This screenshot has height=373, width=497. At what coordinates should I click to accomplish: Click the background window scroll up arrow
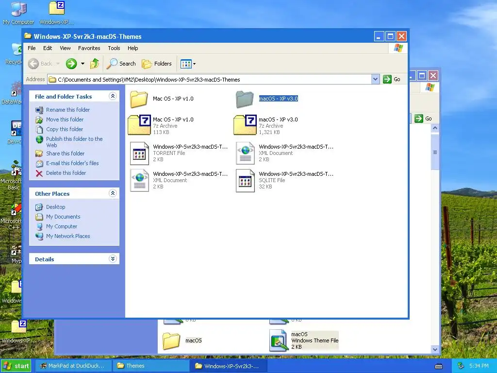[x=435, y=128]
